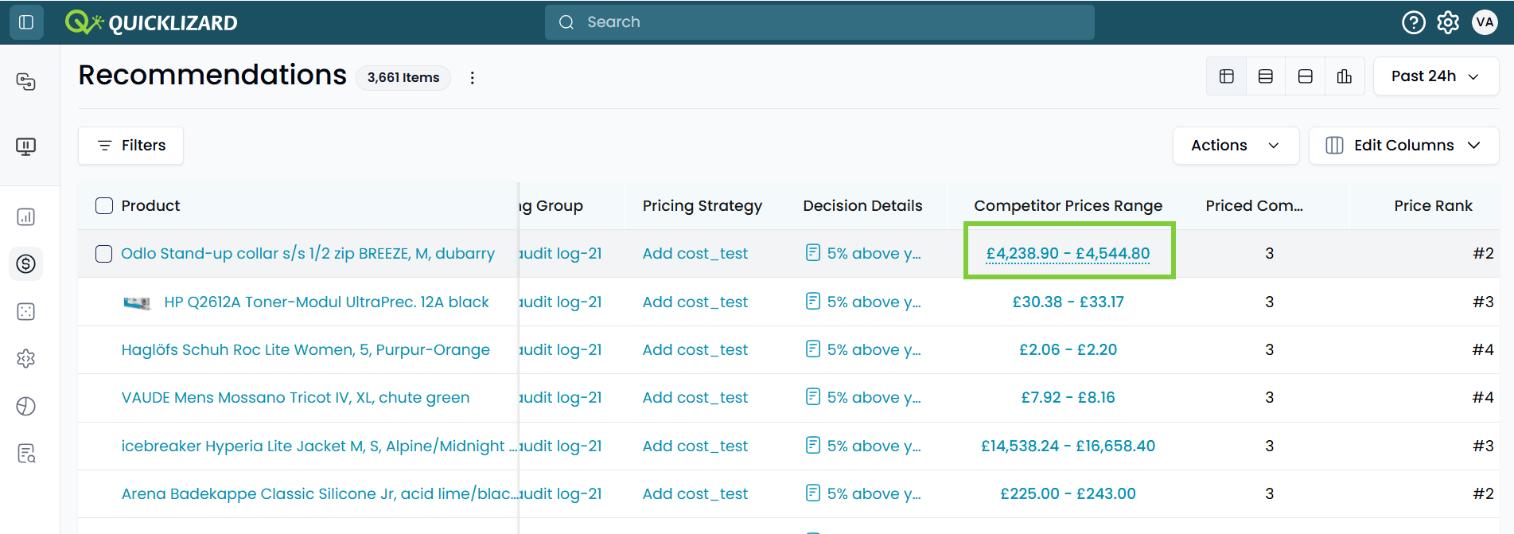Screen dimensions: 1514x534
Task: Sort by Price Rank column header
Action: click(1433, 206)
